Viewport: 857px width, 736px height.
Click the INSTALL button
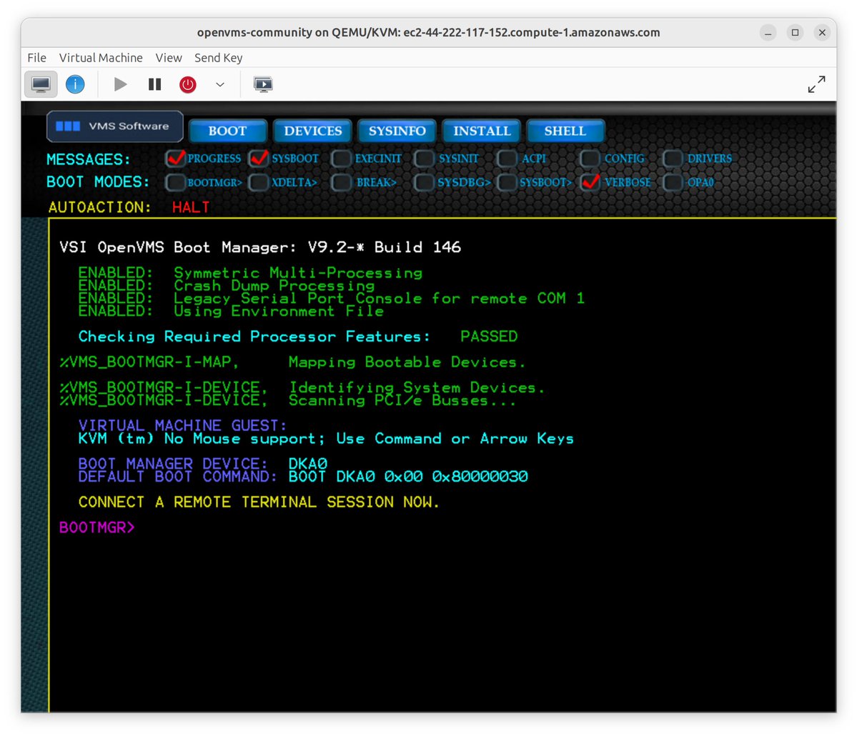coord(482,131)
